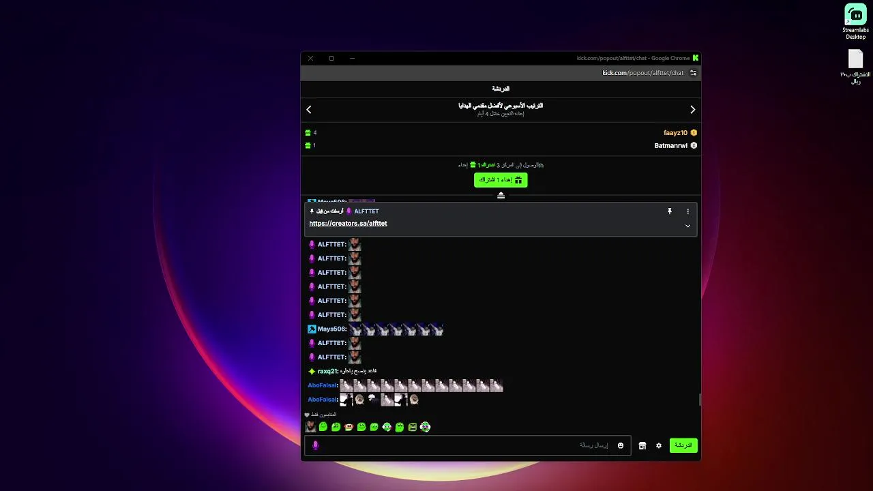Click the green gift 1 subscription button
Screen dimensions: 873x491
(501, 180)
